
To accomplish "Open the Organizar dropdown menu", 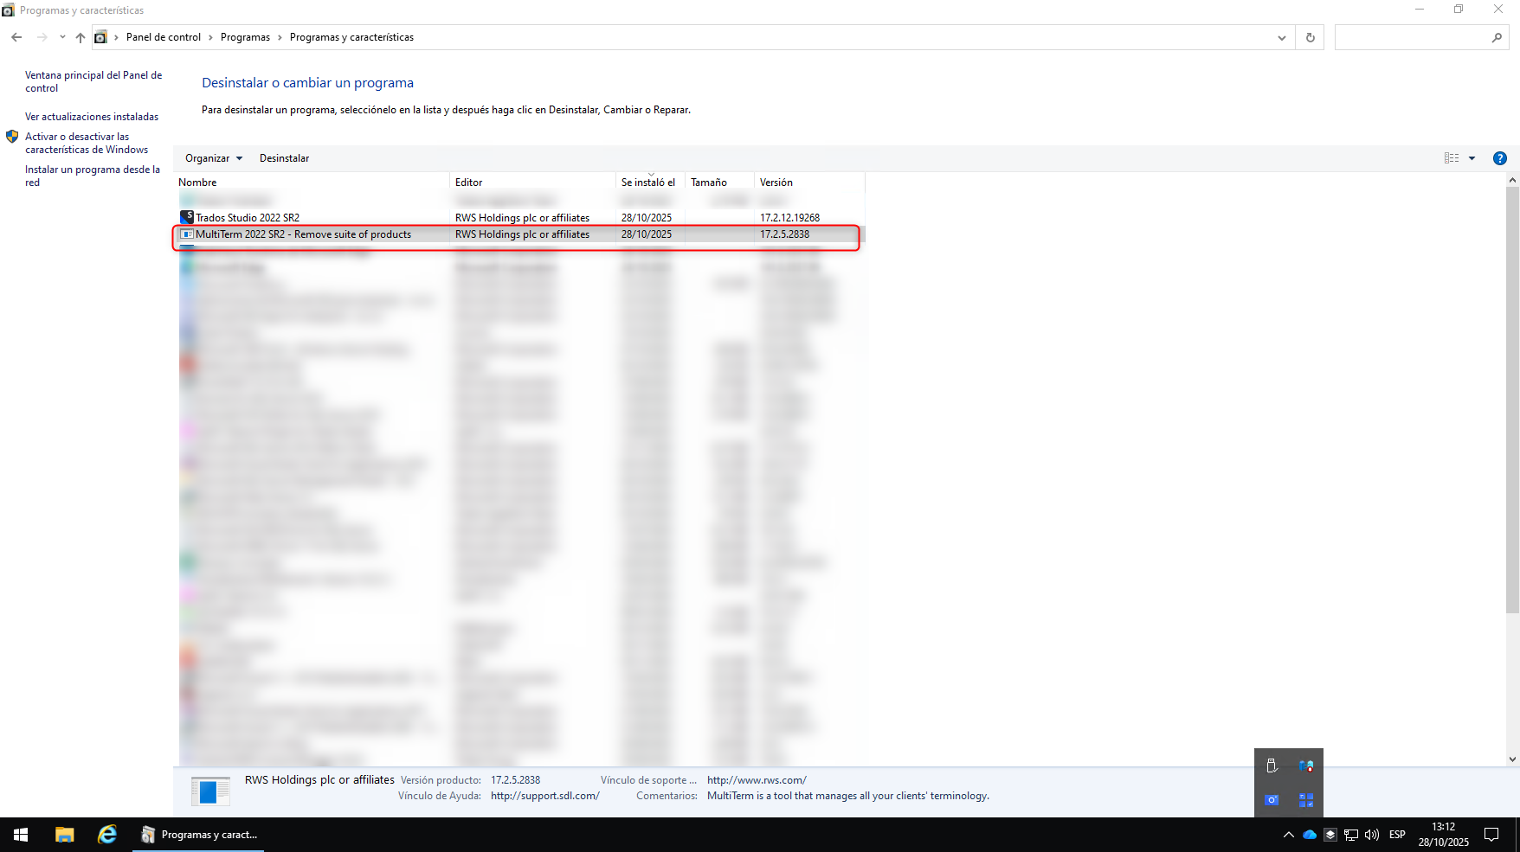I will point(212,158).
